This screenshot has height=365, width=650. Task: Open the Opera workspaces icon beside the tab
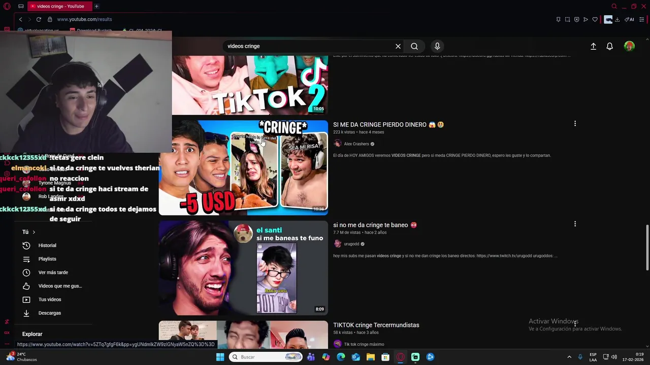[x=21, y=6]
